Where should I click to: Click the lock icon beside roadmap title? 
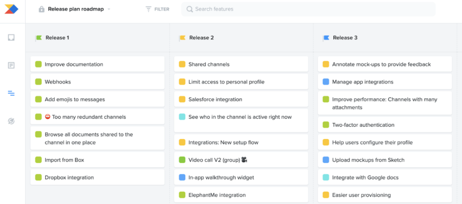(x=42, y=9)
